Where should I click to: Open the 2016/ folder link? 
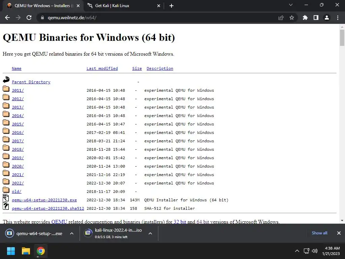coord(18,133)
